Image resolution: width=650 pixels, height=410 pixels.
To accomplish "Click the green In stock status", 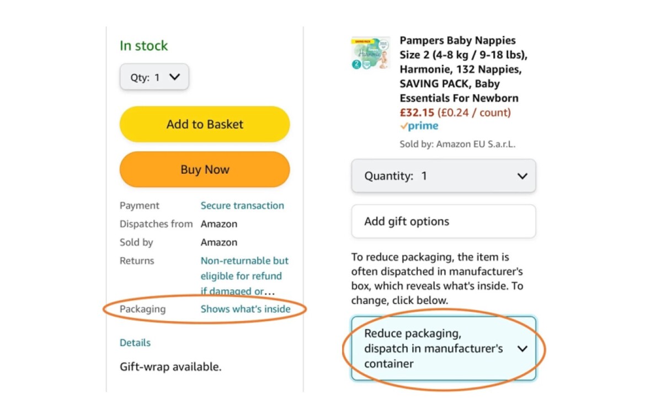I will tap(144, 46).
